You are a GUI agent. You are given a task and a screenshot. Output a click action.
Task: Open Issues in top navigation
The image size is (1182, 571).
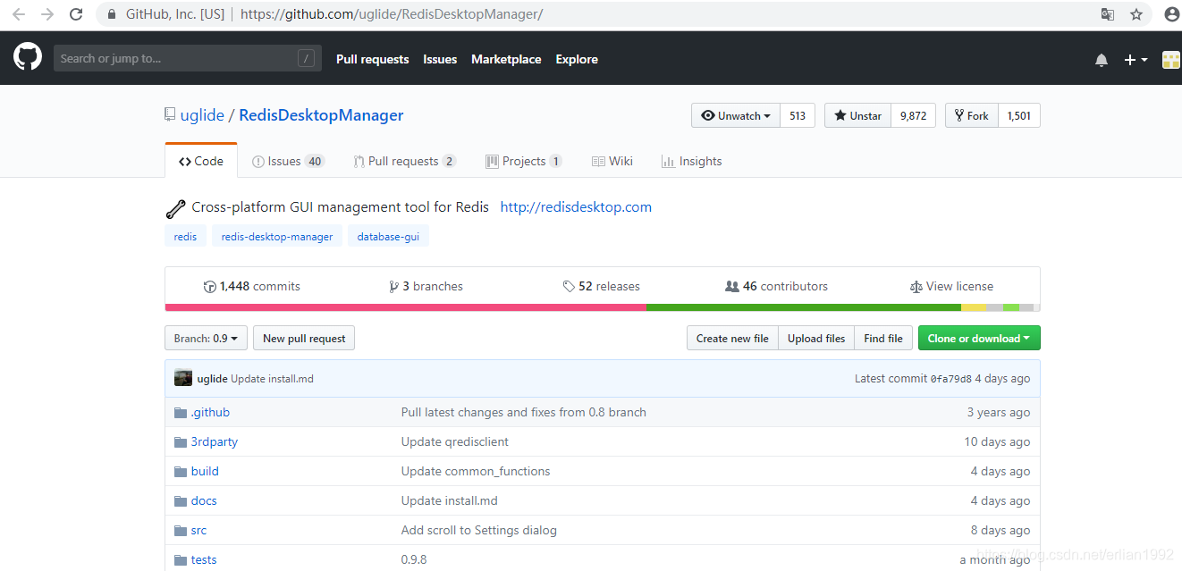pyautogui.click(x=440, y=60)
